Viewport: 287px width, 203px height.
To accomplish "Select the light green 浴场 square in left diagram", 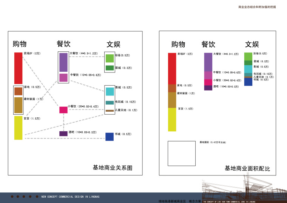I will click(x=110, y=58).
